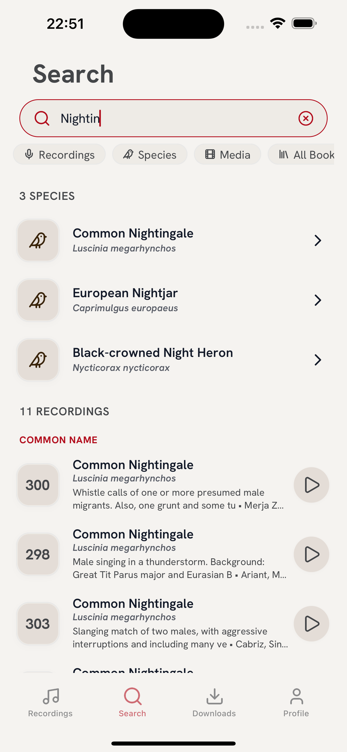Play recording 300 Common Nightingale
This screenshot has height=752, width=347.
(x=311, y=485)
